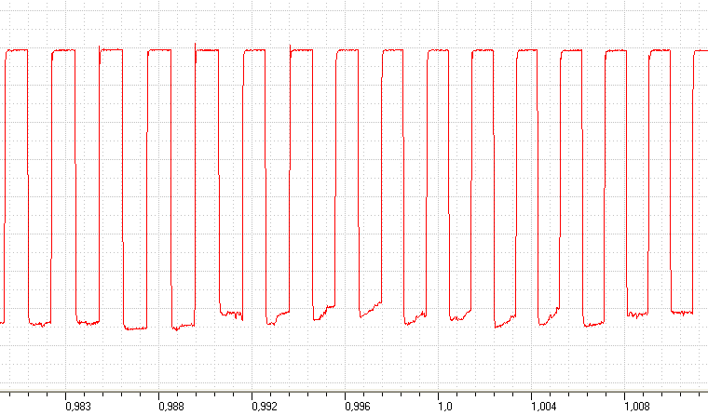Click the major tick mark above 0,996
Viewport: 708px width, 415px height.
(x=345, y=395)
